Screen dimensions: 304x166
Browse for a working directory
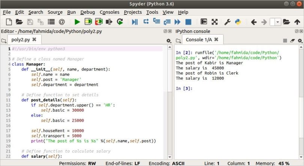pos(286,22)
